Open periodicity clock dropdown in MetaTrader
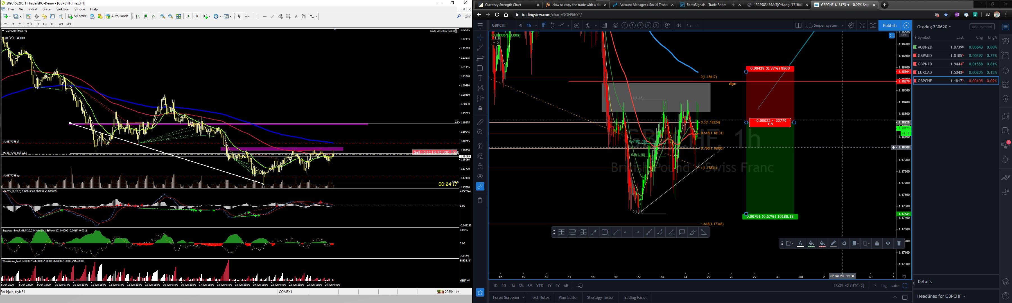The height and width of the screenshot is (303, 1012). click(220, 17)
